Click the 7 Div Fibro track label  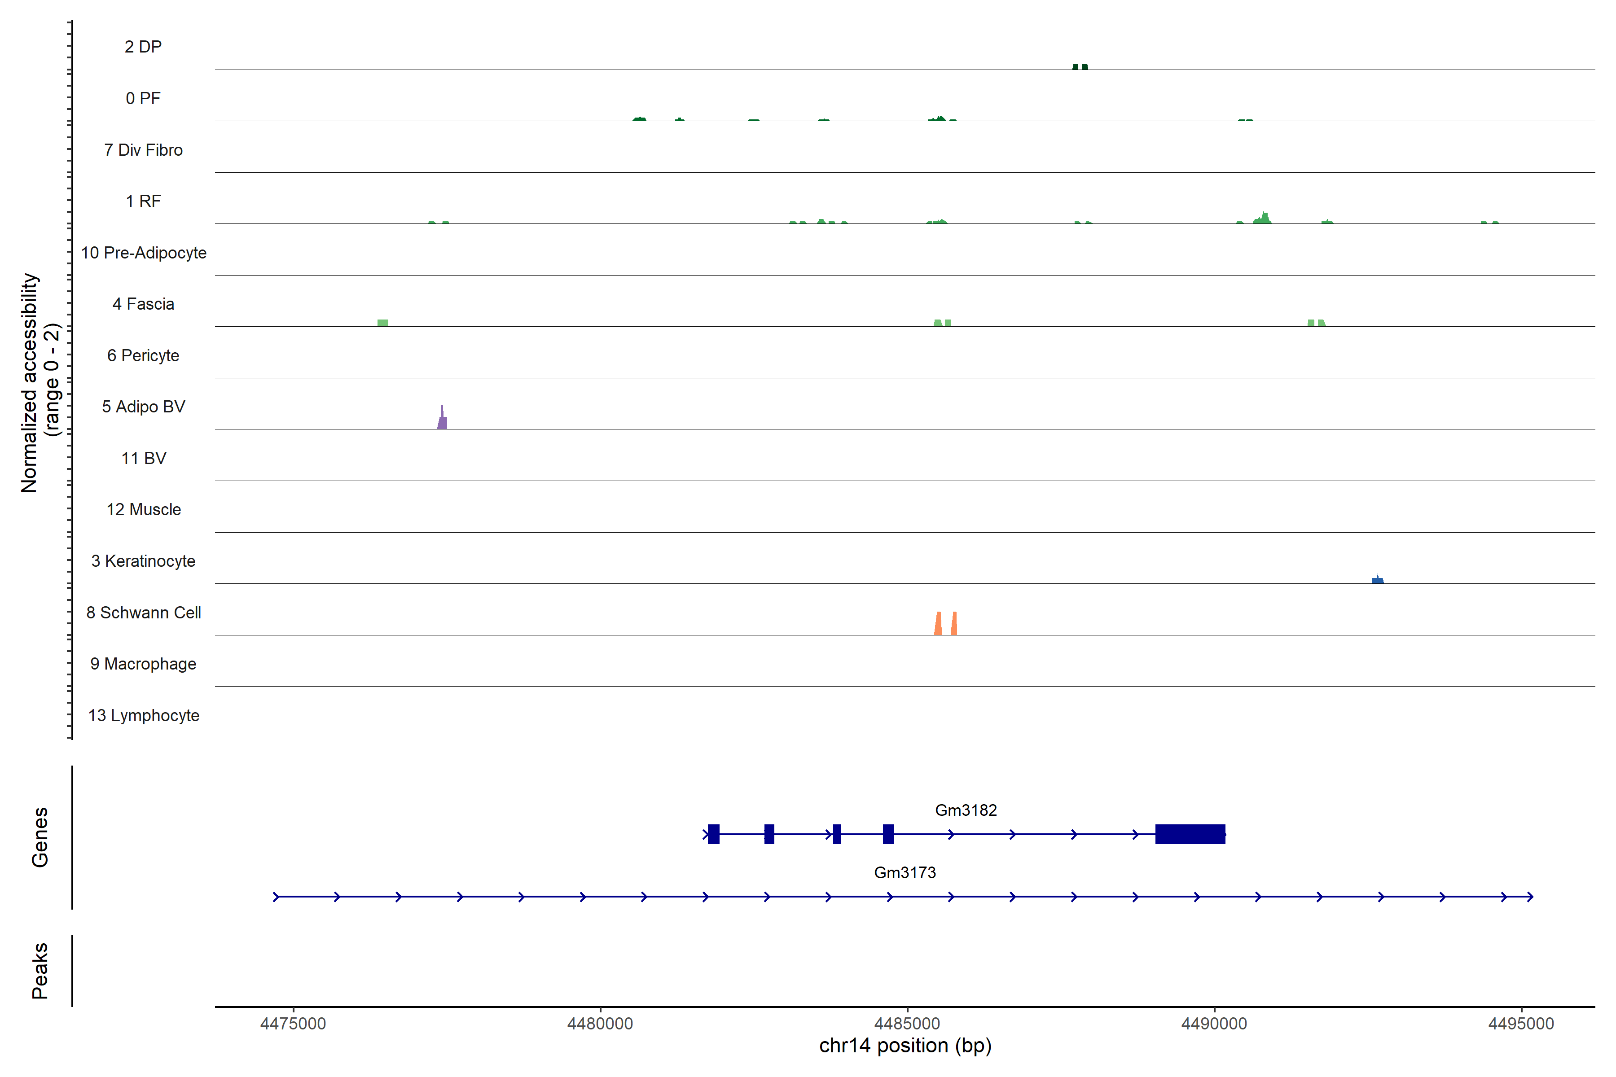(x=144, y=150)
